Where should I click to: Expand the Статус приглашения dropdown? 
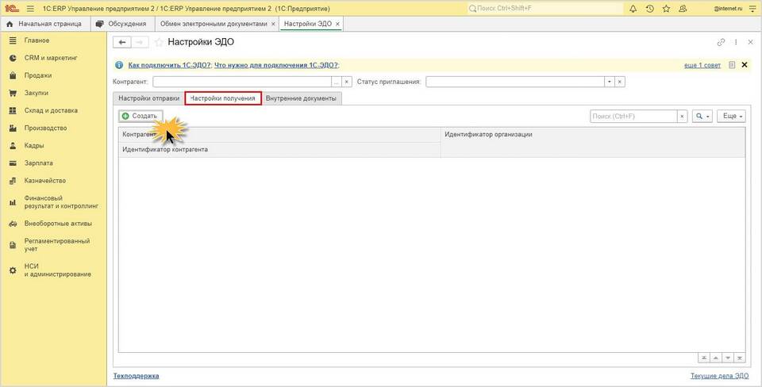coord(610,82)
